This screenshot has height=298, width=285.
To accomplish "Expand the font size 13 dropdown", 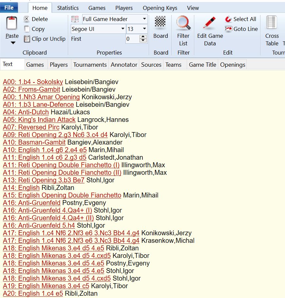I will click(x=144, y=29).
